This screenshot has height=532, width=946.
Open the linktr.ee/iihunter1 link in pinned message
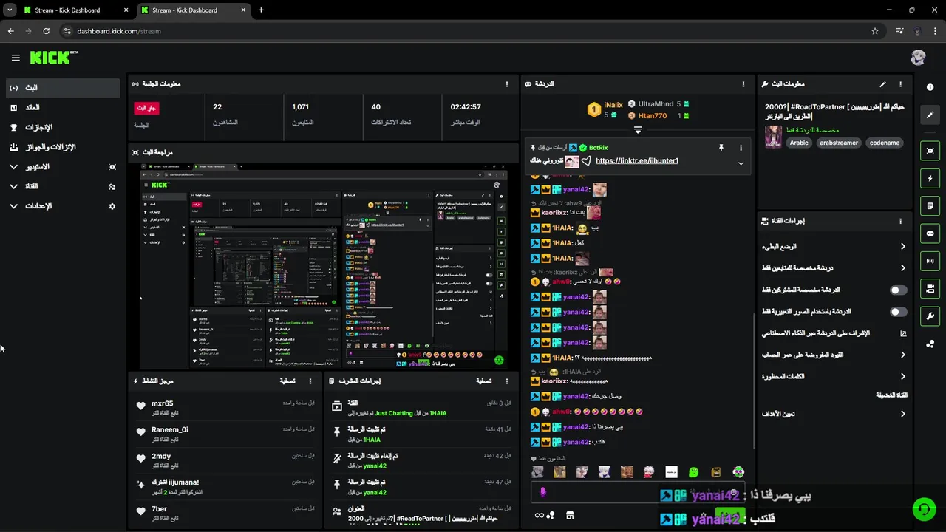click(x=636, y=160)
